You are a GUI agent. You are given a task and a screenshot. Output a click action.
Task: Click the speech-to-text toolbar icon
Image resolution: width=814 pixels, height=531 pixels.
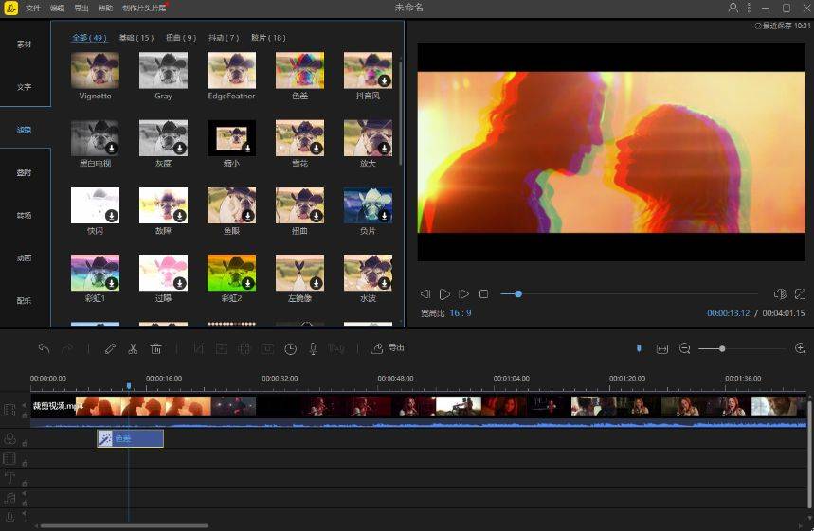click(336, 348)
